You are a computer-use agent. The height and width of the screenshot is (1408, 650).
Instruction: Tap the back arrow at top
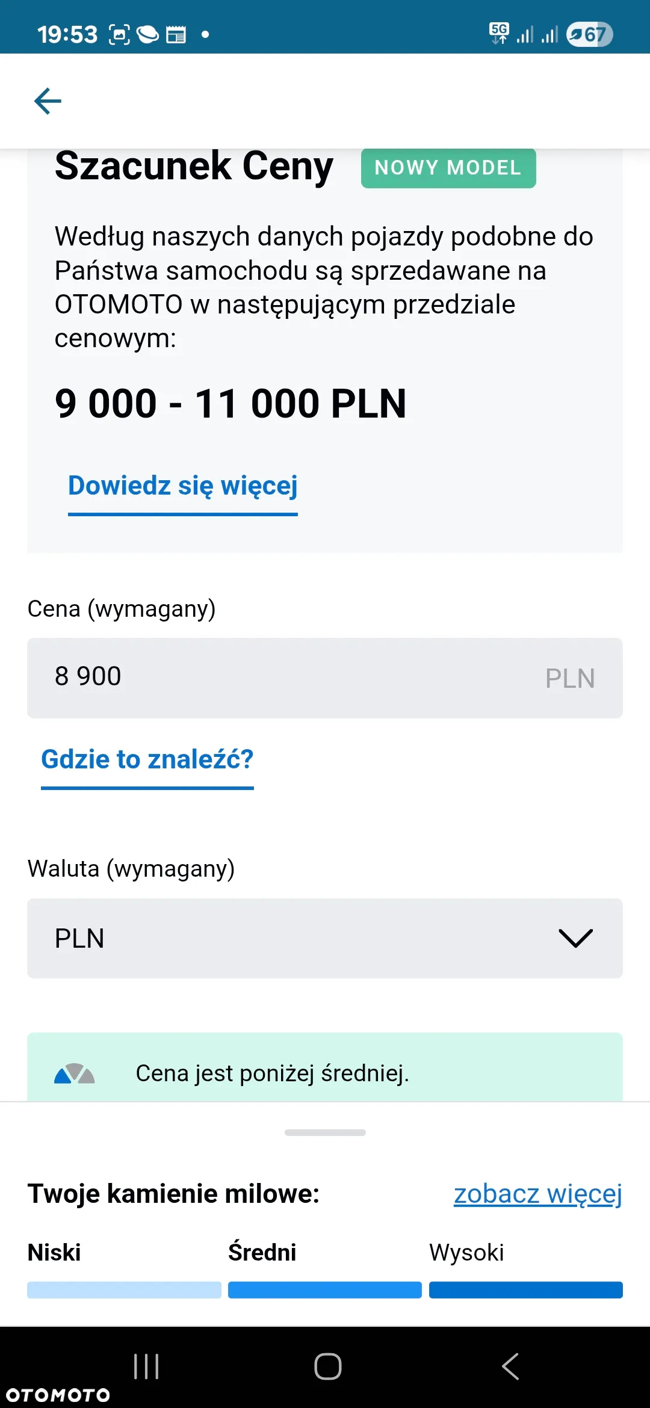point(48,100)
